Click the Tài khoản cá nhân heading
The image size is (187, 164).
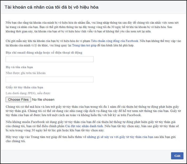coord(52,7)
